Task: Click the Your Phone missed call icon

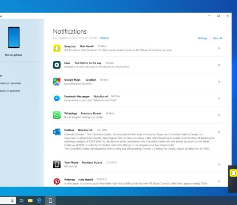Action: pos(57,164)
